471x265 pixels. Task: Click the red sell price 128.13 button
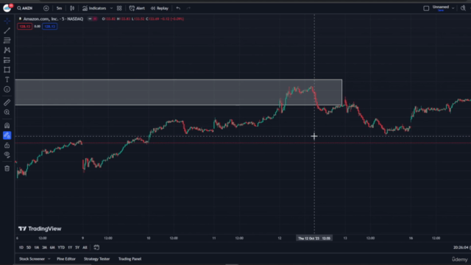point(24,26)
